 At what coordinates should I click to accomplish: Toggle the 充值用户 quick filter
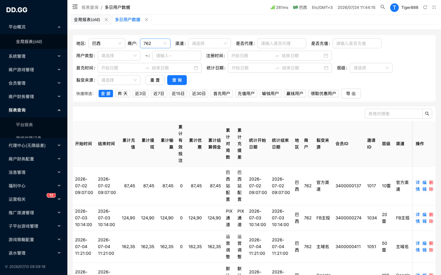[x=246, y=94]
